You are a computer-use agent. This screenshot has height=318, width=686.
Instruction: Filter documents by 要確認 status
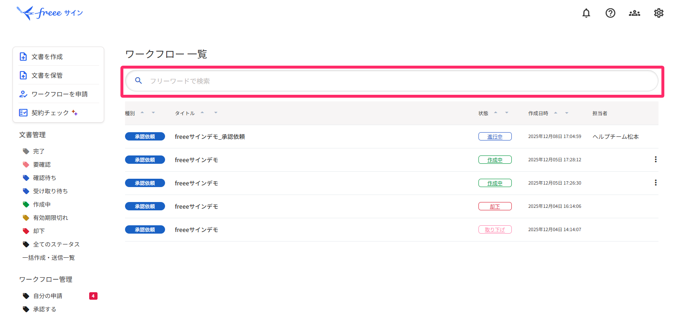click(42, 165)
